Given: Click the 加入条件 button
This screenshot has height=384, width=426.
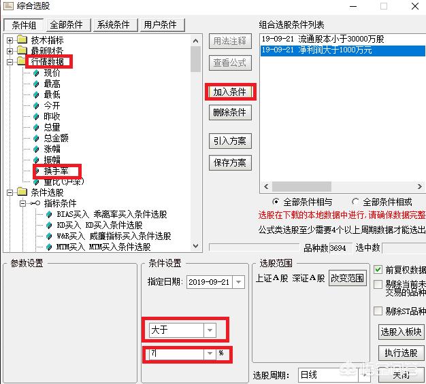Looking at the screenshot, I should (229, 92).
